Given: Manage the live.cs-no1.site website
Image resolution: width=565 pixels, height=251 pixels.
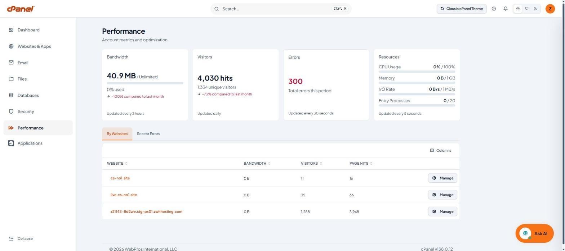Looking at the screenshot, I should pyautogui.click(x=442, y=195).
